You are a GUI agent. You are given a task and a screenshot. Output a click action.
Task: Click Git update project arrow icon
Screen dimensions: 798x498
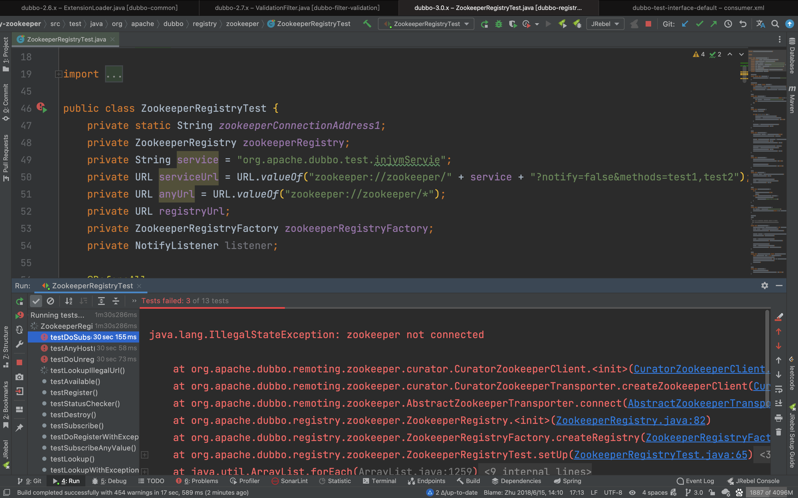(685, 24)
